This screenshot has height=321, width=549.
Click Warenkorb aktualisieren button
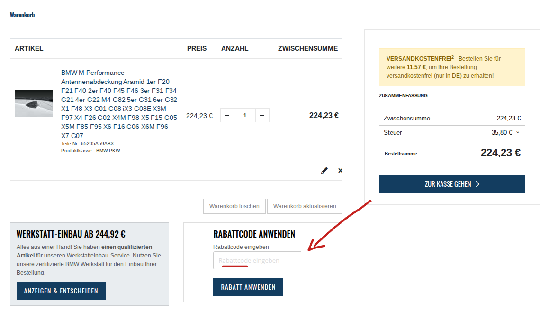(x=305, y=206)
